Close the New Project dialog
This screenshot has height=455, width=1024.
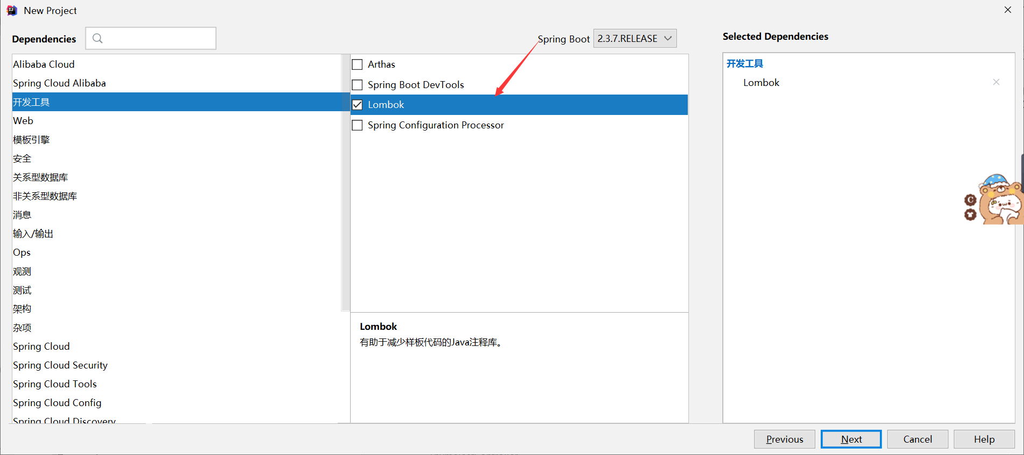1008,10
